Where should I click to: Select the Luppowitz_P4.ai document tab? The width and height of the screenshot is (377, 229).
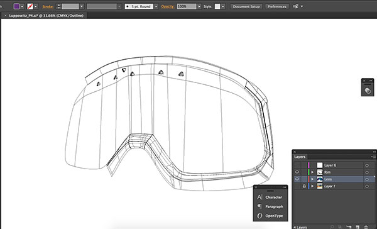pyautogui.click(x=46, y=16)
